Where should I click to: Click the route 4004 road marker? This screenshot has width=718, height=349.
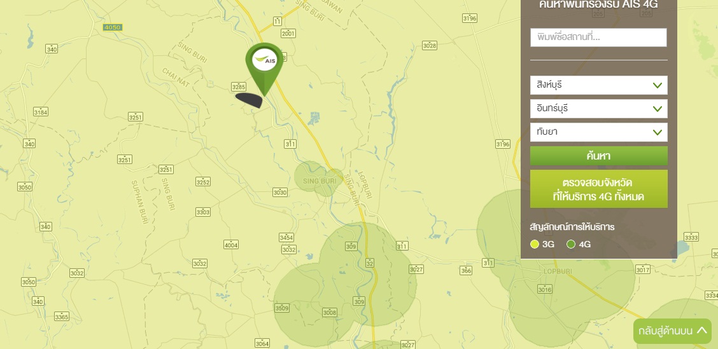click(231, 245)
